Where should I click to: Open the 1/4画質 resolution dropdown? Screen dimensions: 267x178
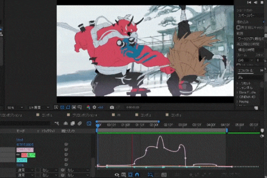pyautogui.click(x=39, y=108)
